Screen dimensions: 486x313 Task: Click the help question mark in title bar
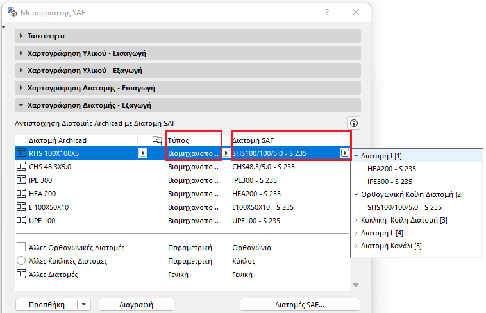[x=327, y=12]
